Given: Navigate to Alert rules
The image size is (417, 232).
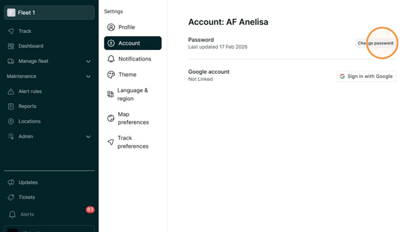Looking at the screenshot, I should coord(30,91).
